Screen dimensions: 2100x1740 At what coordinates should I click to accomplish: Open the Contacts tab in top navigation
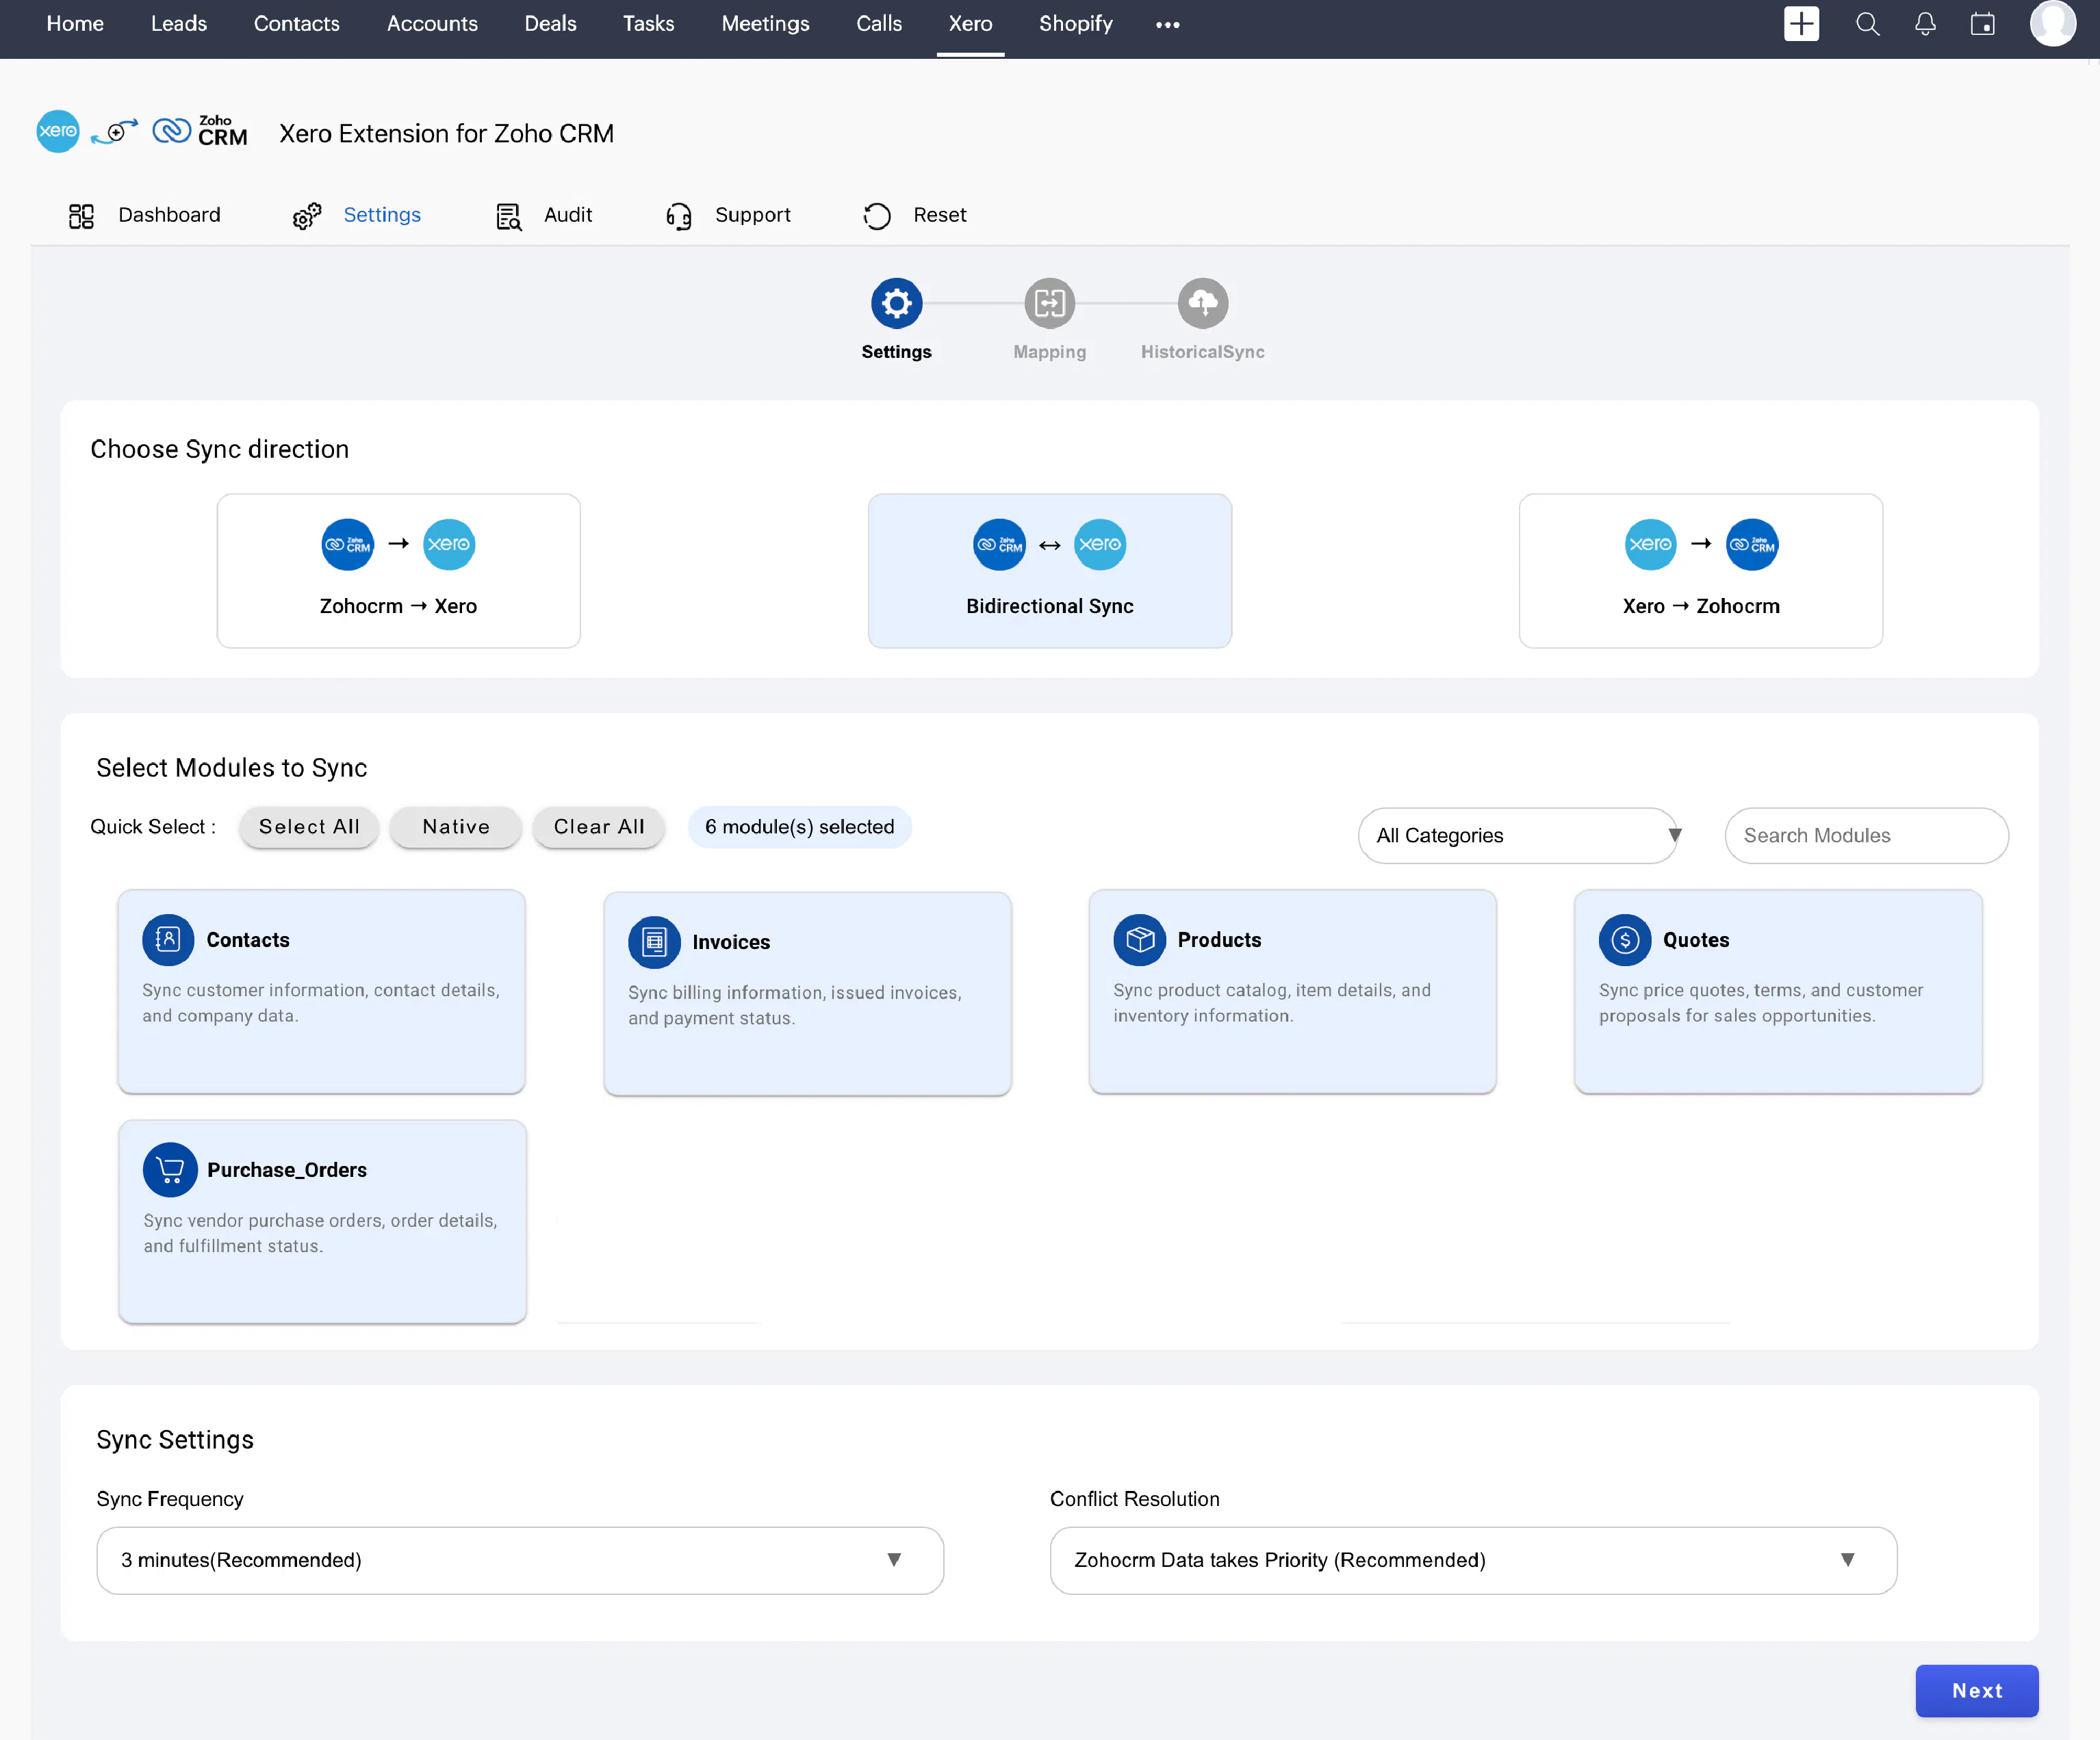tap(296, 24)
